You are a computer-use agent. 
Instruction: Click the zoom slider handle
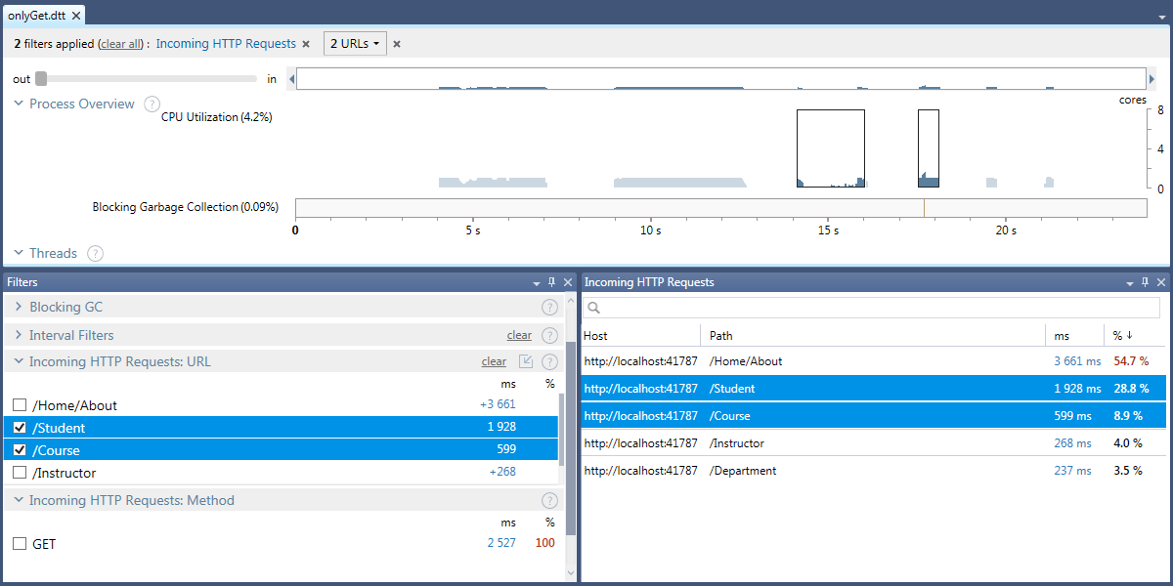pyautogui.click(x=41, y=79)
